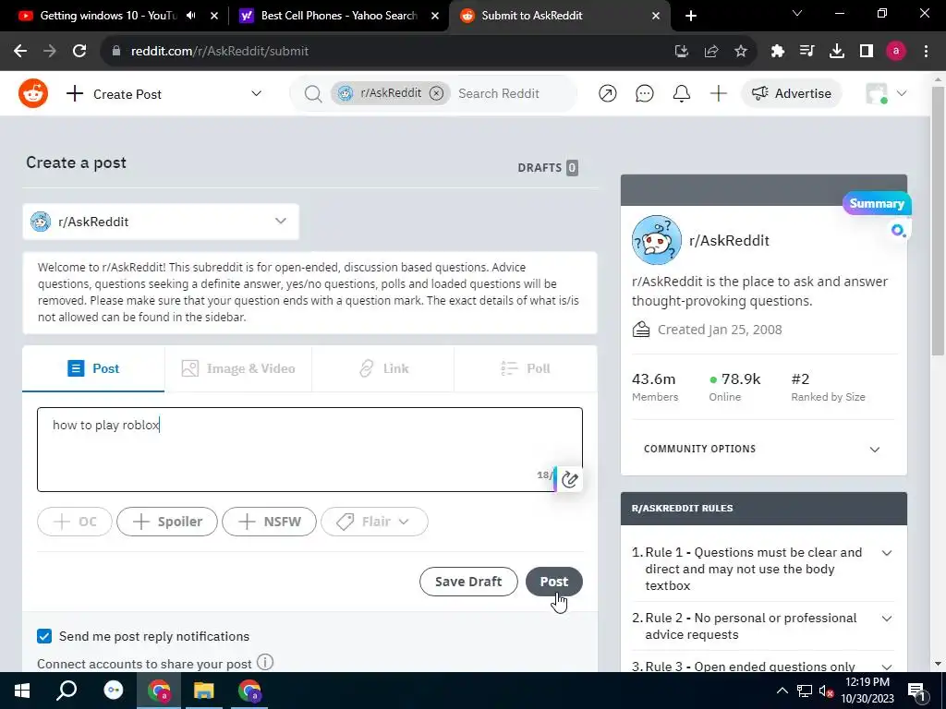Toggle the NSFW tag

(x=269, y=522)
